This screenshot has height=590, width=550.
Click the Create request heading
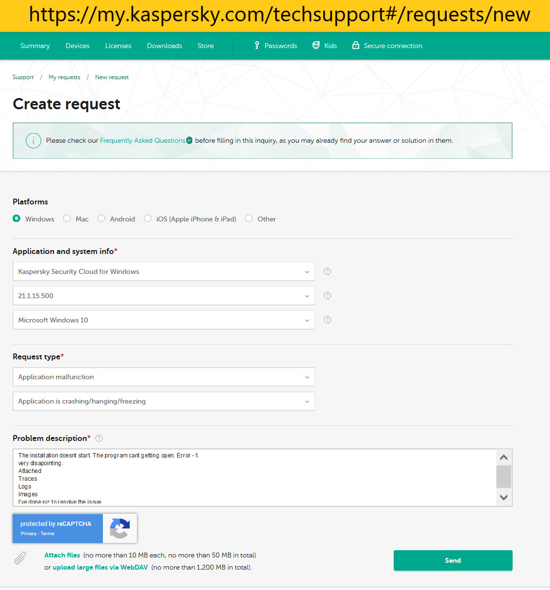pyautogui.click(x=67, y=104)
